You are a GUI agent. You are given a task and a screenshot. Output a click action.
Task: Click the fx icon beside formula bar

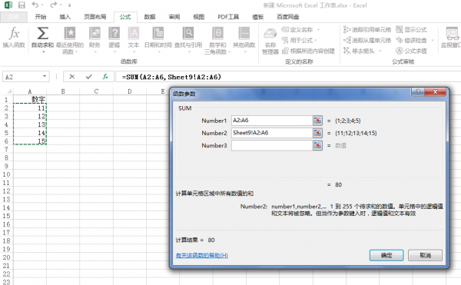point(105,77)
